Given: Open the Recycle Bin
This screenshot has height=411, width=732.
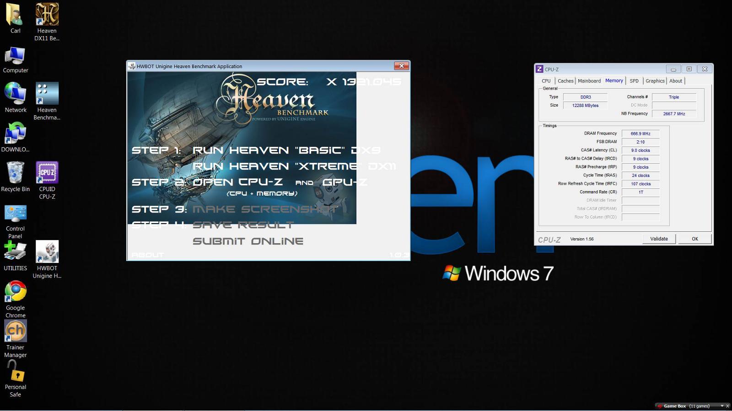Looking at the screenshot, I should click(x=15, y=176).
